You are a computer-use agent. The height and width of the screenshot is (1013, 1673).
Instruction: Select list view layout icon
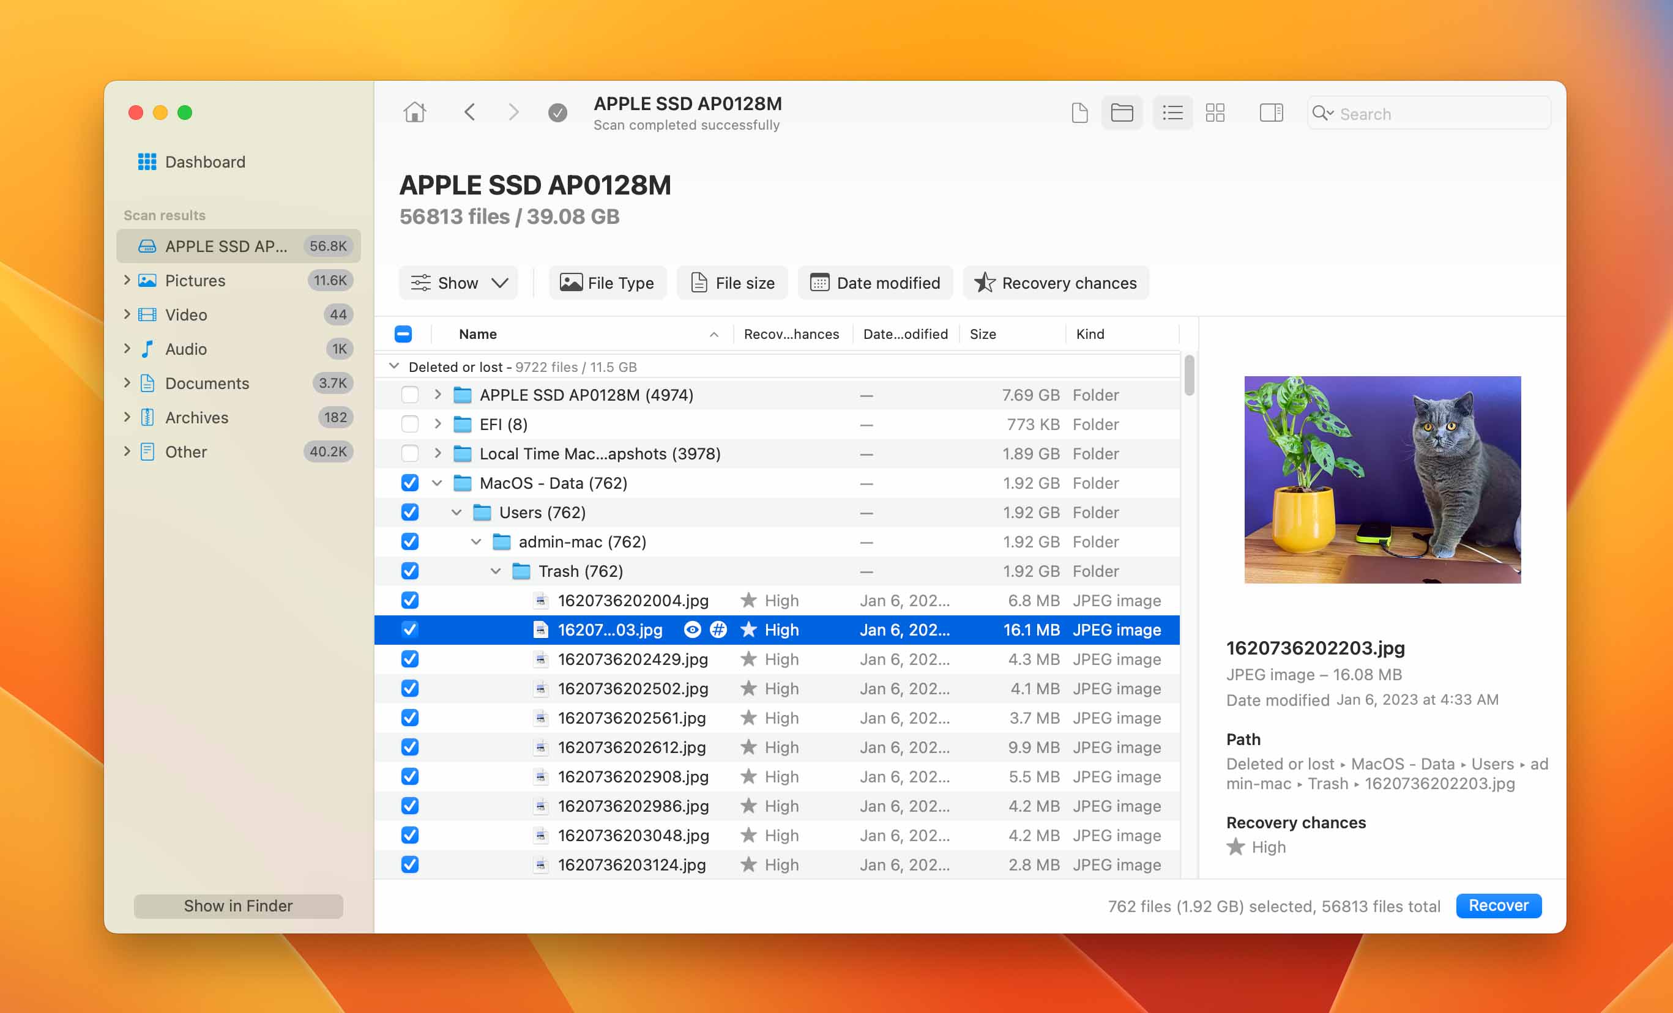click(x=1172, y=113)
